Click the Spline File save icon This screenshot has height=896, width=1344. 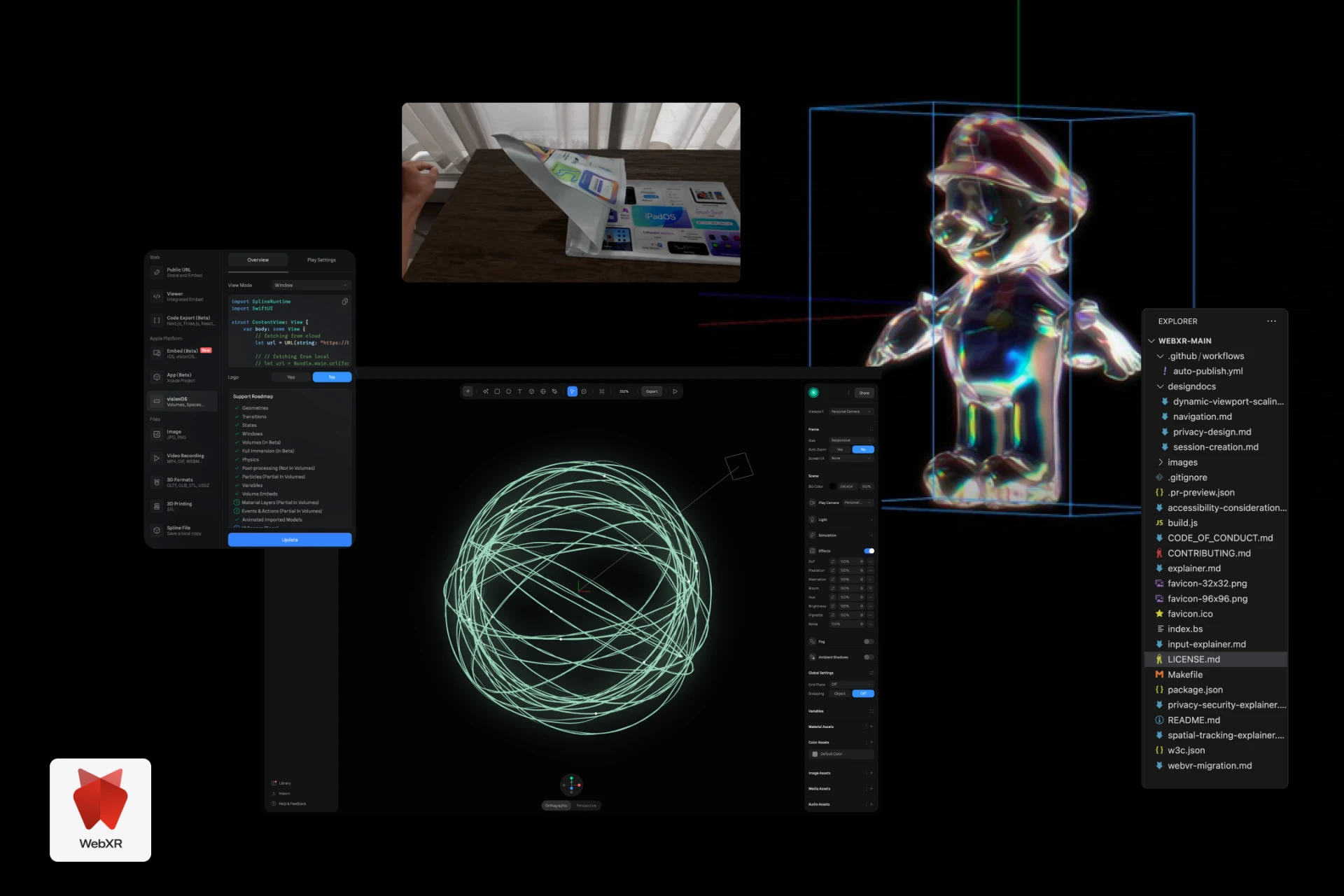coord(157,531)
